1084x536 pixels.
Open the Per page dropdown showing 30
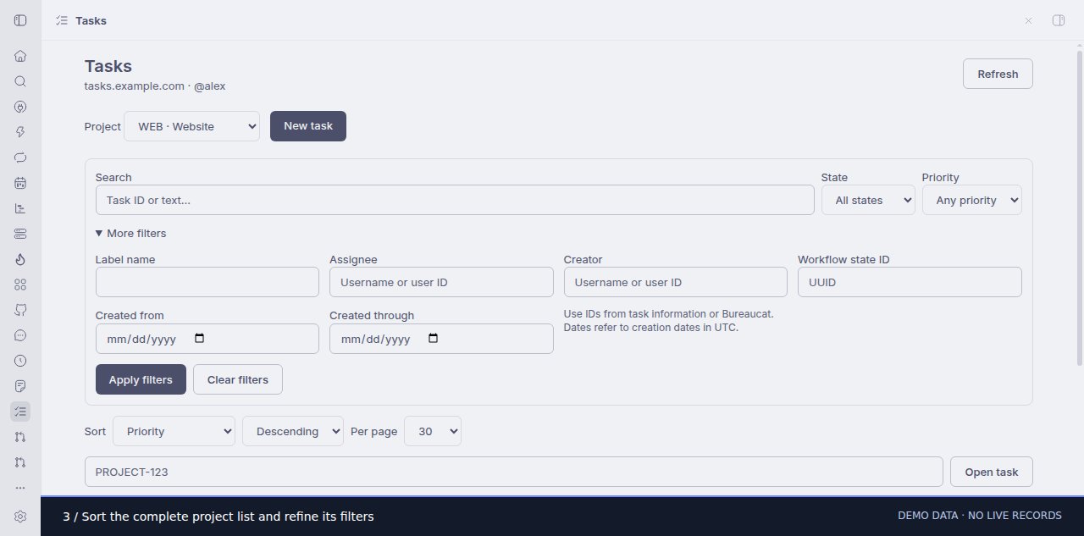coord(433,431)
